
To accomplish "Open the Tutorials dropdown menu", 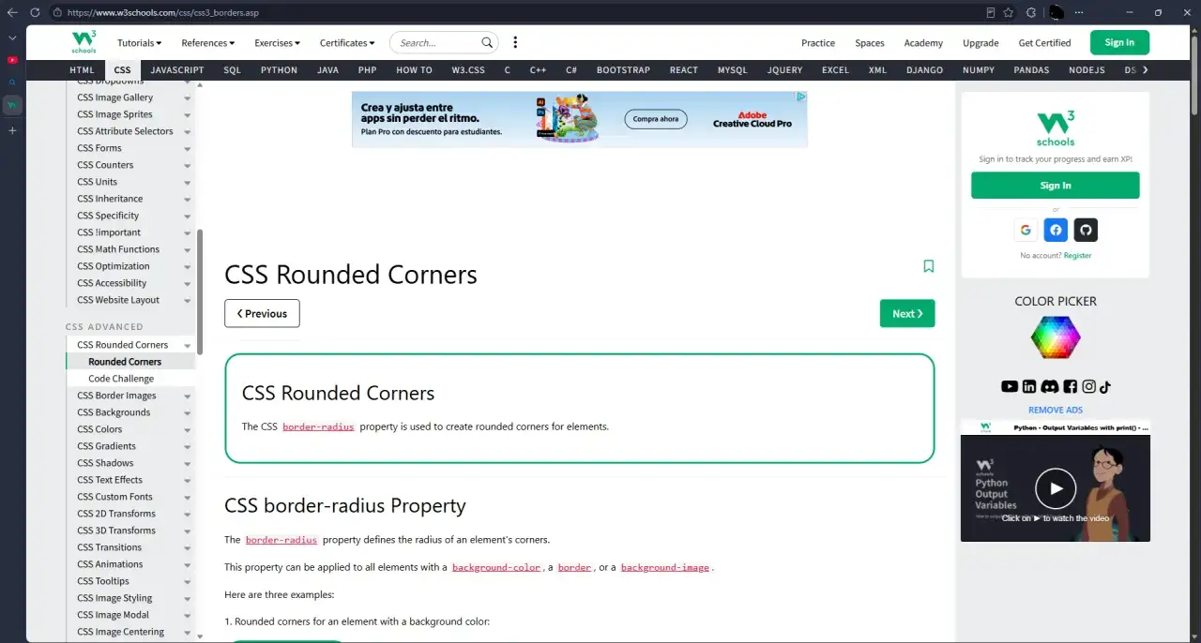I will point(139,43).
